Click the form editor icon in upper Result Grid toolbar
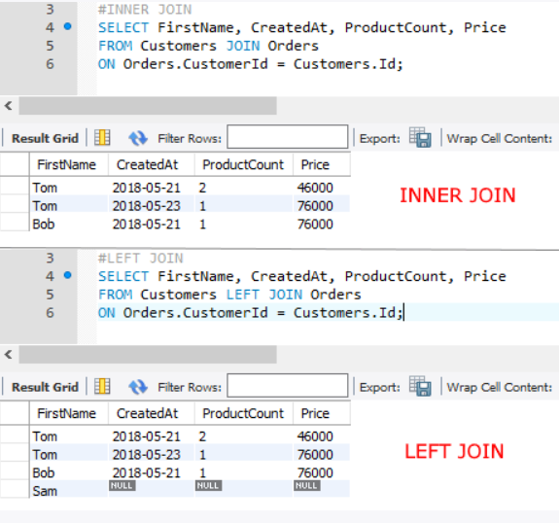 pyautogui.click(x=102, y=138)
